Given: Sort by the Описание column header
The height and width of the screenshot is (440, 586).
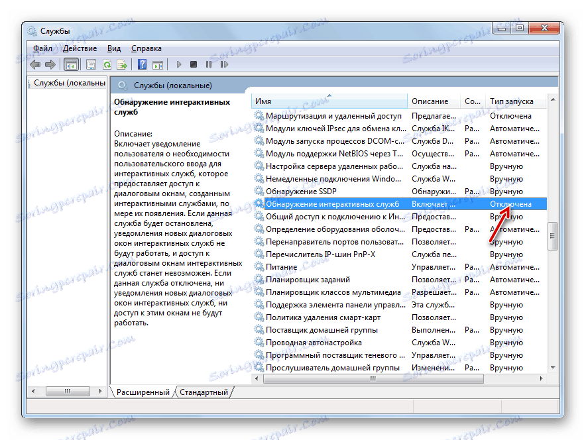Looking at the screenshot, I should (x=434, y=101).
